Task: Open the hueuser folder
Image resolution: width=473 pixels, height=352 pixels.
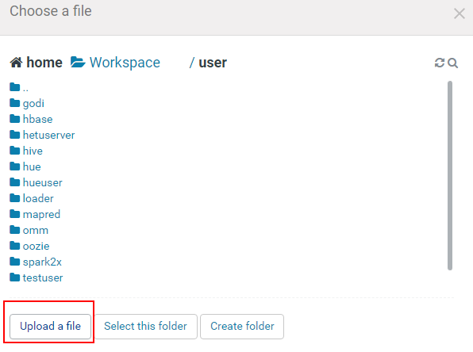Action: pos(43,182)
